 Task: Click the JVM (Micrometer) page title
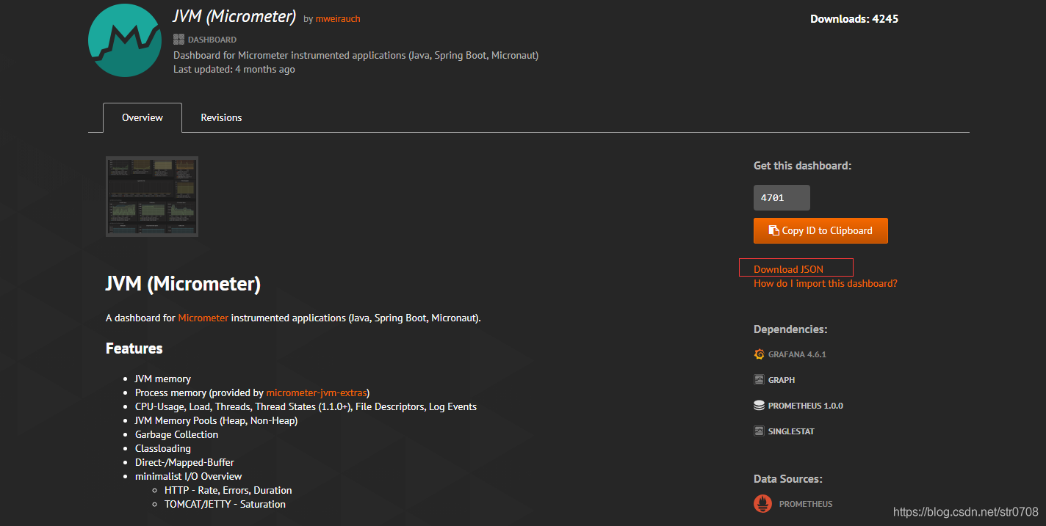234,16
